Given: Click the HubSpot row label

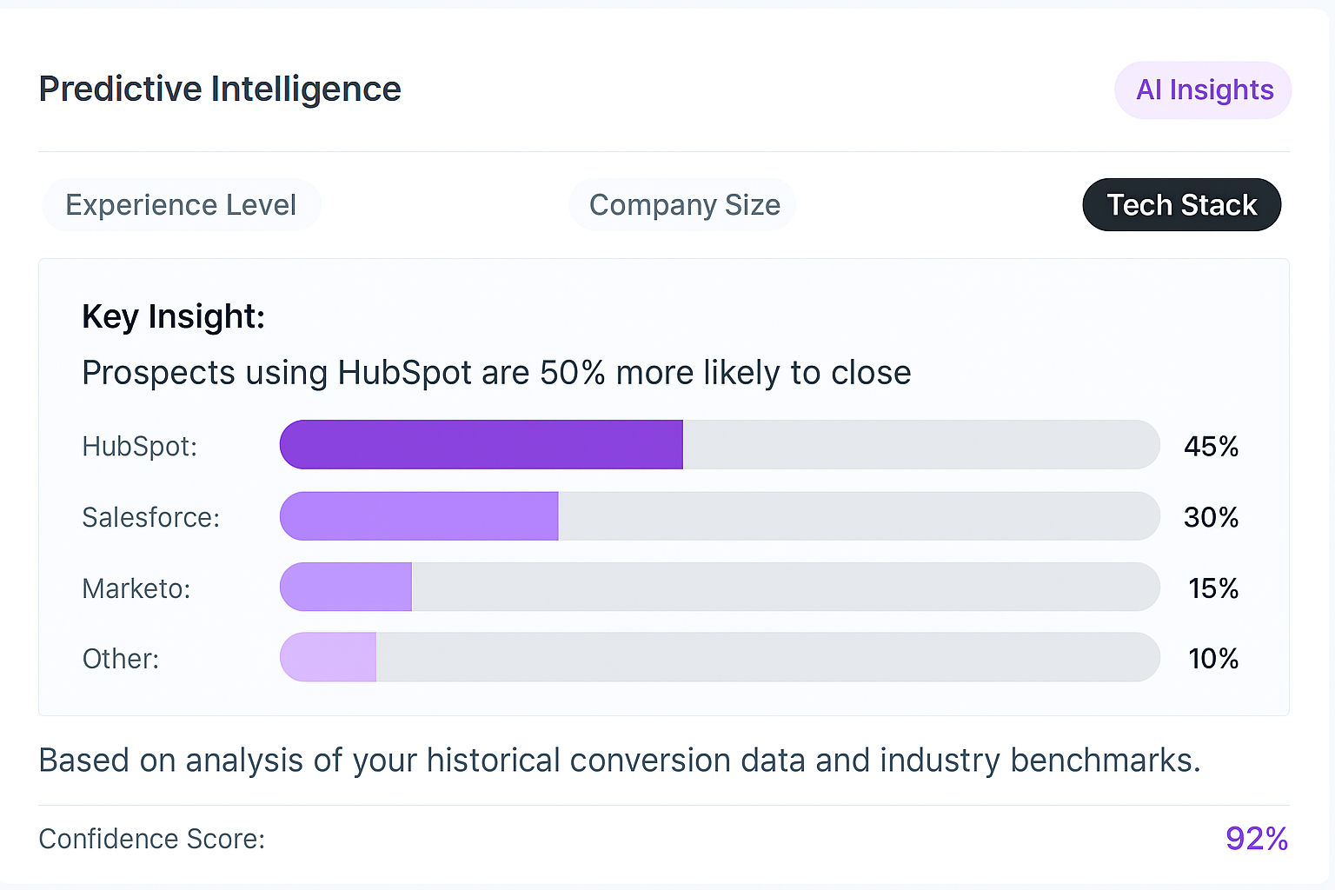Looking at the screenshot, I should coord(139,446).
